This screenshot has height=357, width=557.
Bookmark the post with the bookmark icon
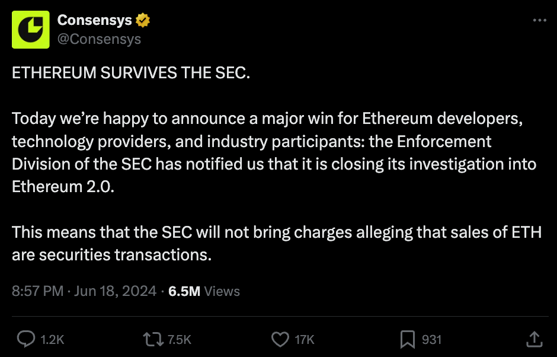click(x=408, y=339)
